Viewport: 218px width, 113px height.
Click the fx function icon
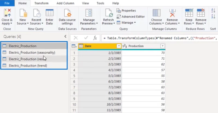tap(95, 38)
